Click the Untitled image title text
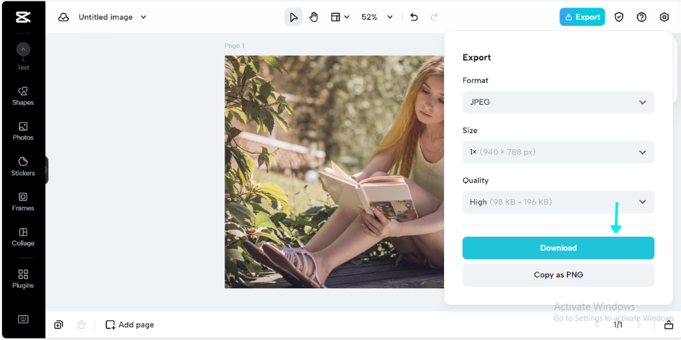The width and height of the screenshot is (681, 340). pos(106,18)
